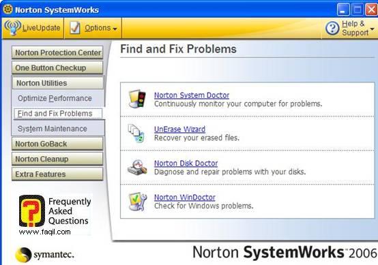Minimize the Norton SystemWorks window
Image resolution: width=378 pixels, height=265 pixels.
[343, 10]
